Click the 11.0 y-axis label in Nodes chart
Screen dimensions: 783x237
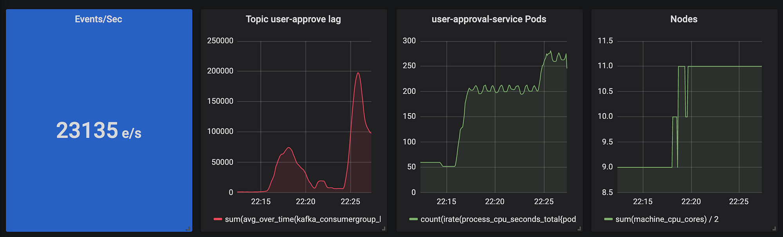click(605, 66)
